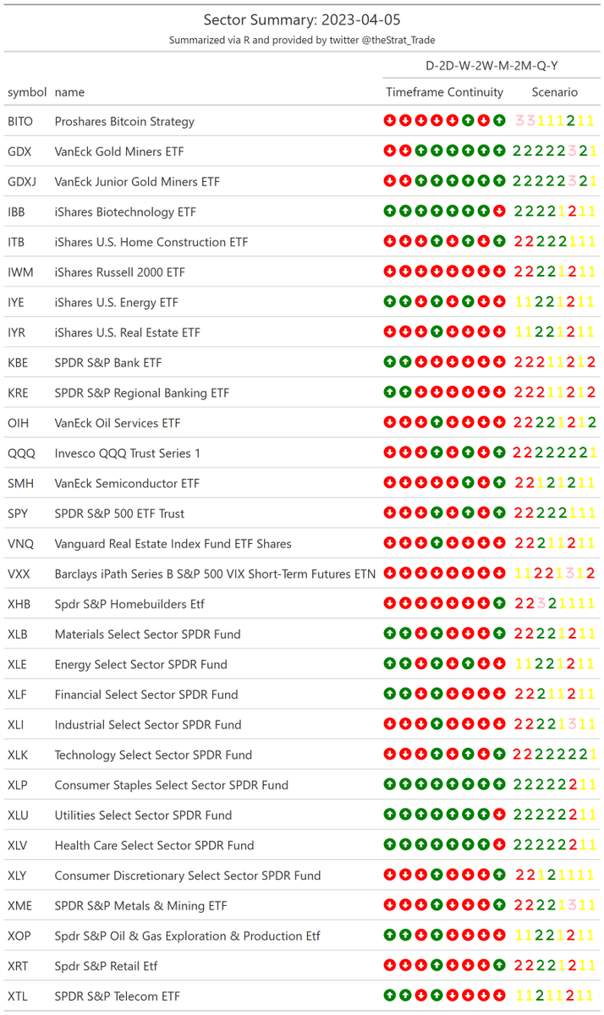Select the IYE symbol cell
The width and height of the screenshot is (604, 1015).
coord(17,302)
